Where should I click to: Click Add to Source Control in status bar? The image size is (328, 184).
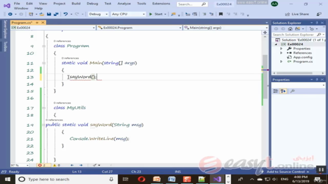tap(285, 172)
